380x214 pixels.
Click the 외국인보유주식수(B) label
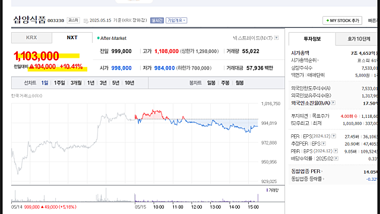pos(311,96)
